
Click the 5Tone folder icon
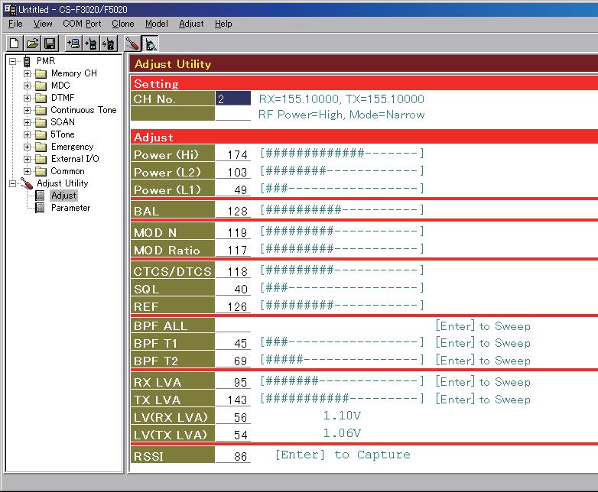tap(41, 134)
